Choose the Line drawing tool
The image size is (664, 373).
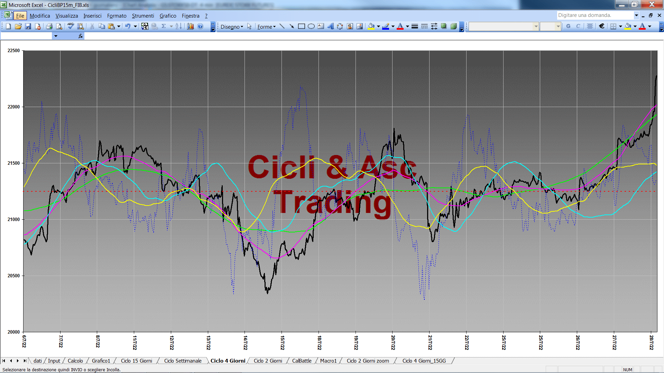coord(282,27)
